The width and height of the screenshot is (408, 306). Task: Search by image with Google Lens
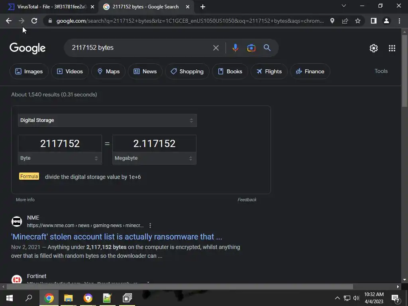click(x=251, y=48)
